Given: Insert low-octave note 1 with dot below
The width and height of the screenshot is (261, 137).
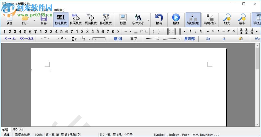Looking at the screenshot, I should [5, 31].
